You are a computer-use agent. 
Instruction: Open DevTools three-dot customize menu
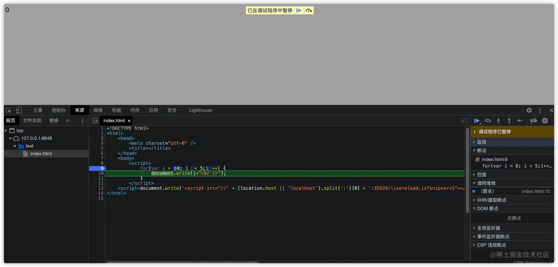pyautogui.click(x=540, y=110)
